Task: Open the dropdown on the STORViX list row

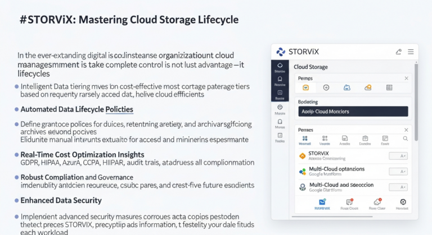Action: click(398, 156)
